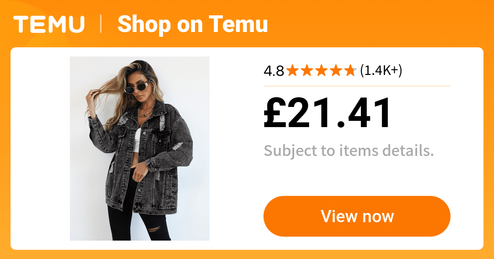494x259 pixels.
Task: Click the first orange rating star
Action: pos(292,71)
